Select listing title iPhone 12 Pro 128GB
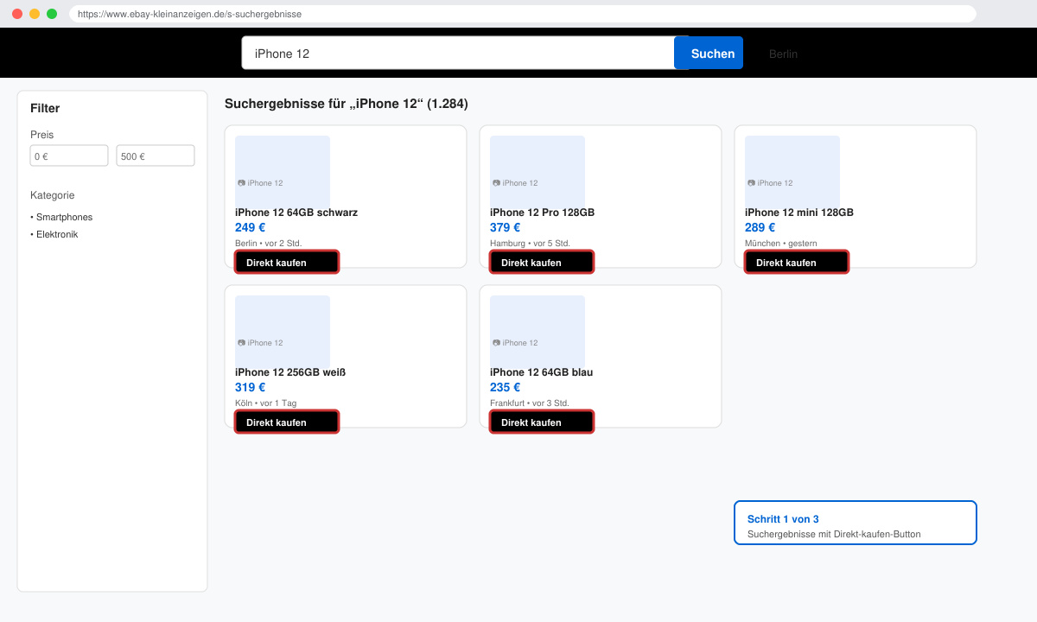 (x=542, y=213)
